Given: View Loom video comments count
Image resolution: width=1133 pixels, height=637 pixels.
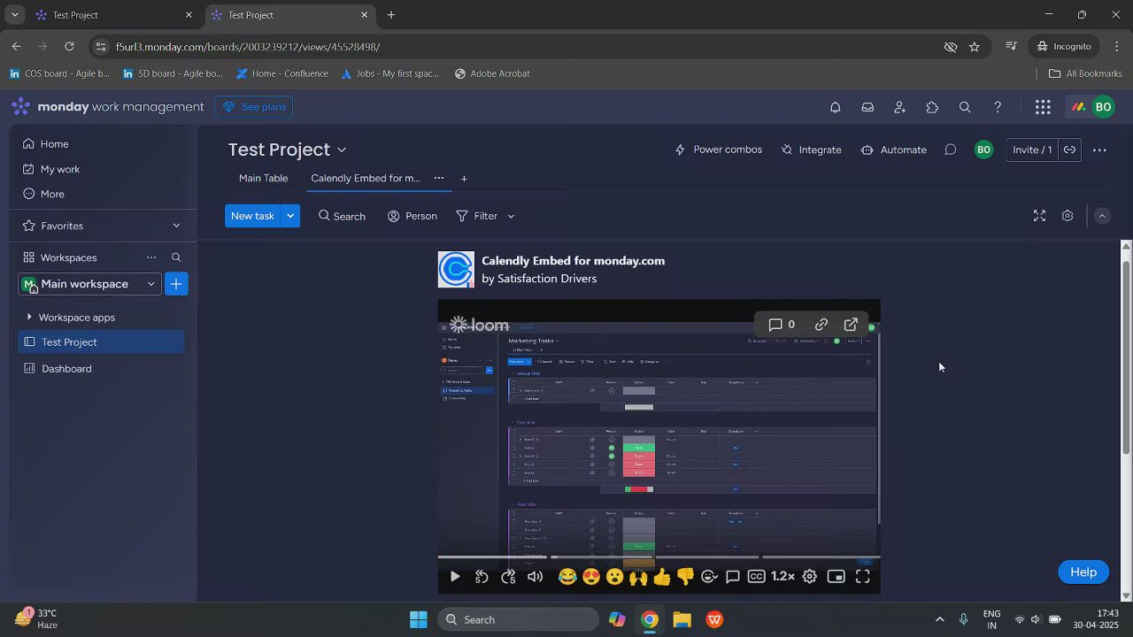Looking at the screenshot, I should pos(782,325).
